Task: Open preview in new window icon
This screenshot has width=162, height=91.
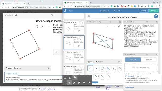Action: coord(16,15)
